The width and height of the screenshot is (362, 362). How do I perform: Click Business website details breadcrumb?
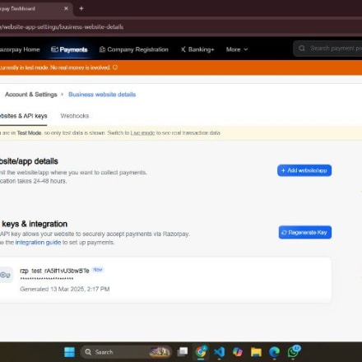102,95
